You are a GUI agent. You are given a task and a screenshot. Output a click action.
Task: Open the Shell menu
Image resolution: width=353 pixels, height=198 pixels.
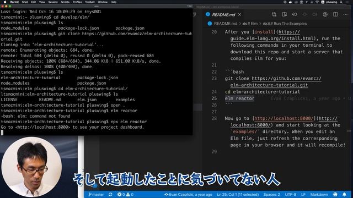[x=25, y=2]
